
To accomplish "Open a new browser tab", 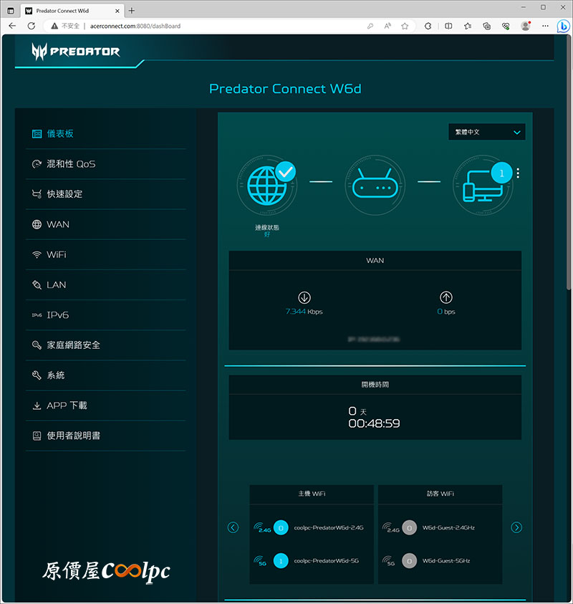I will point(132,11).
